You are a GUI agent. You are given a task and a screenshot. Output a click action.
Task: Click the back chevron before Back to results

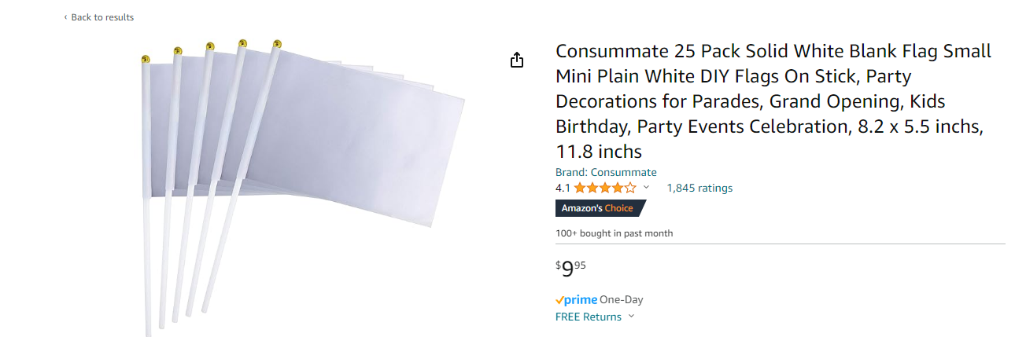(65, 17)
